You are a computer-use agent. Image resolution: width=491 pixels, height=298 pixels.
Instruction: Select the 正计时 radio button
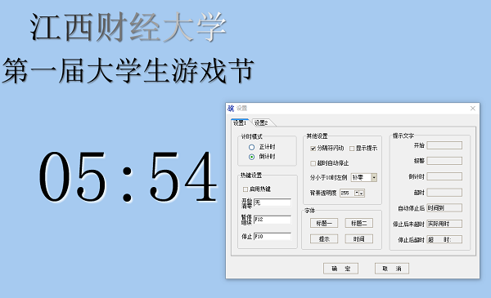tap(251, 147)
